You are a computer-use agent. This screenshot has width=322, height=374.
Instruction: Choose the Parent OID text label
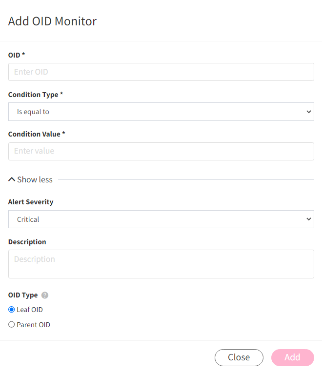pos(33,325)
